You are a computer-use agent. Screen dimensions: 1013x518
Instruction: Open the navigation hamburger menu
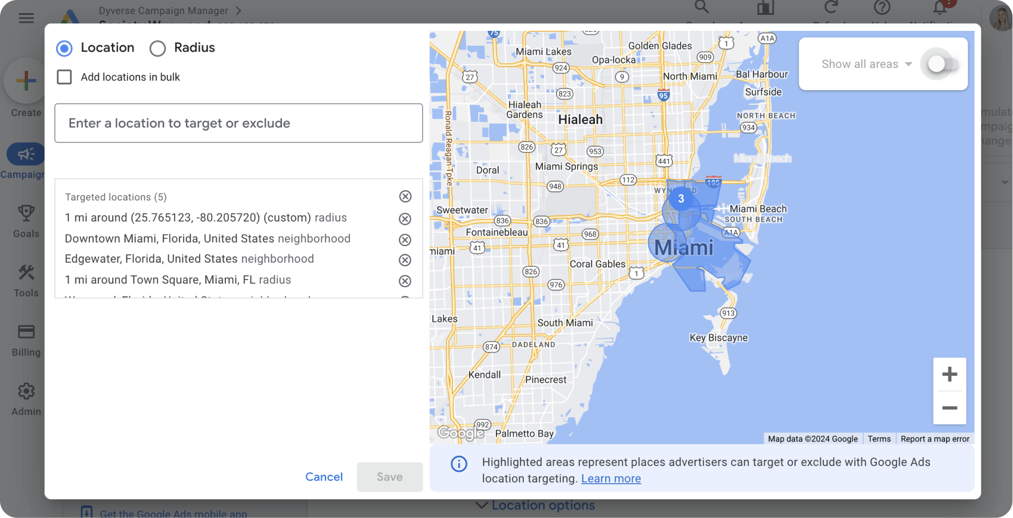[26, 18]
